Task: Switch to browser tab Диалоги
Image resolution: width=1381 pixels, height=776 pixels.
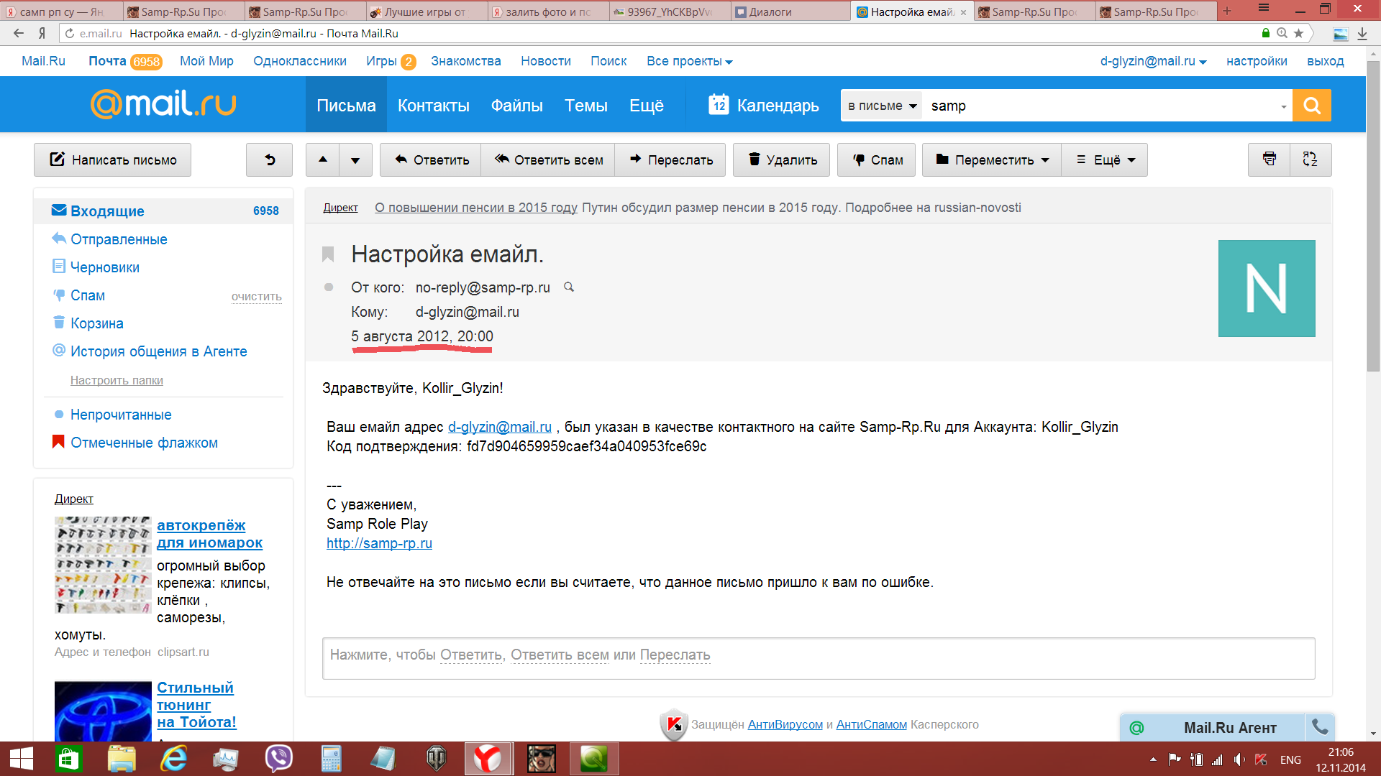Action: pos(790,11)
